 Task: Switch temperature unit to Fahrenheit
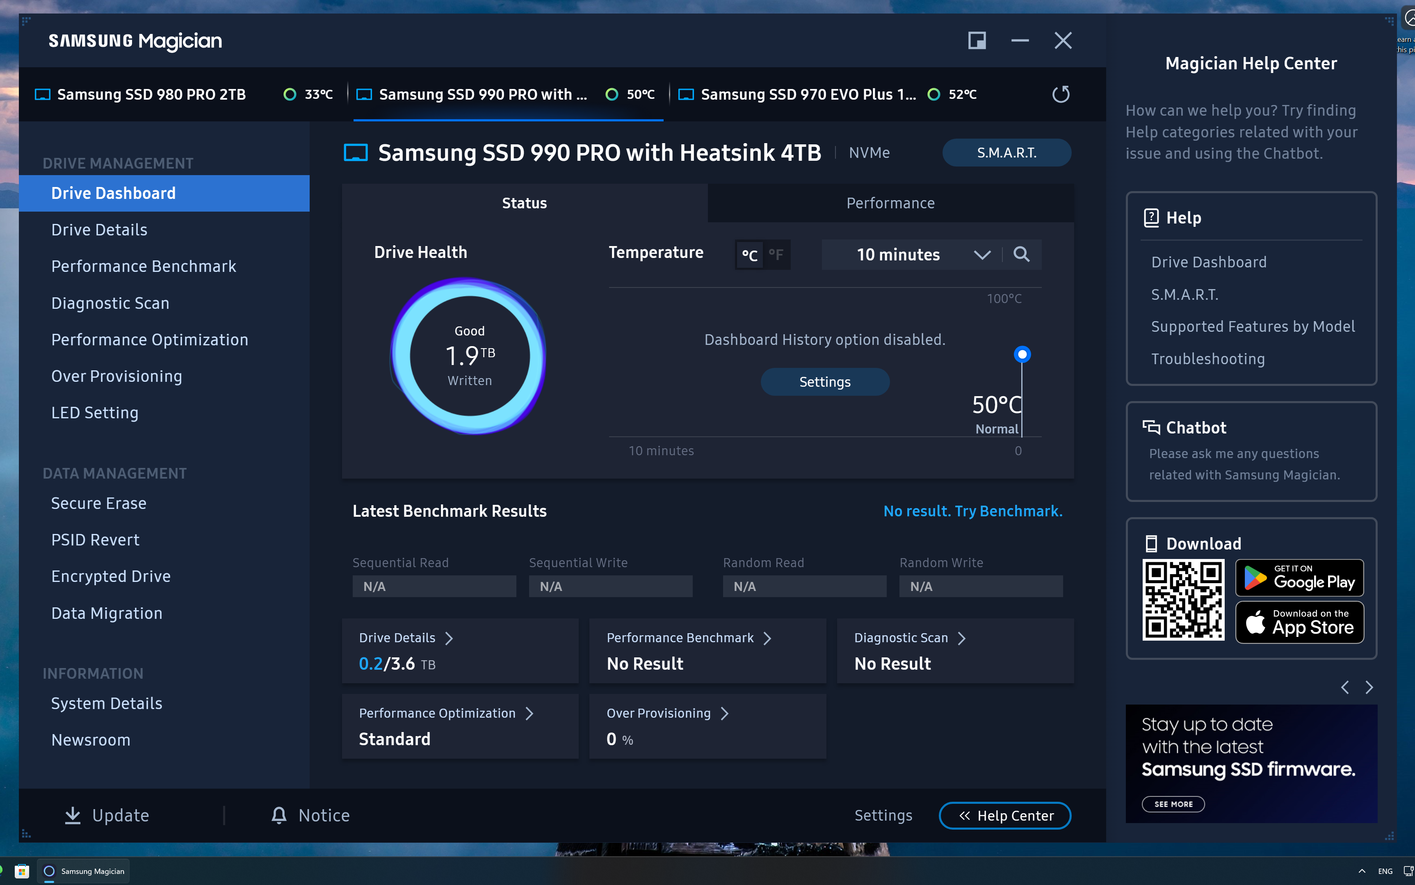(776, 255)
